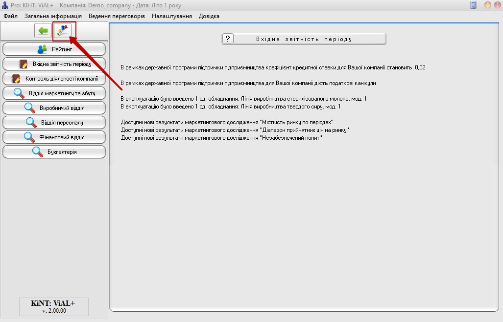Open the Файл menu
503x322 pixels.
10,16
